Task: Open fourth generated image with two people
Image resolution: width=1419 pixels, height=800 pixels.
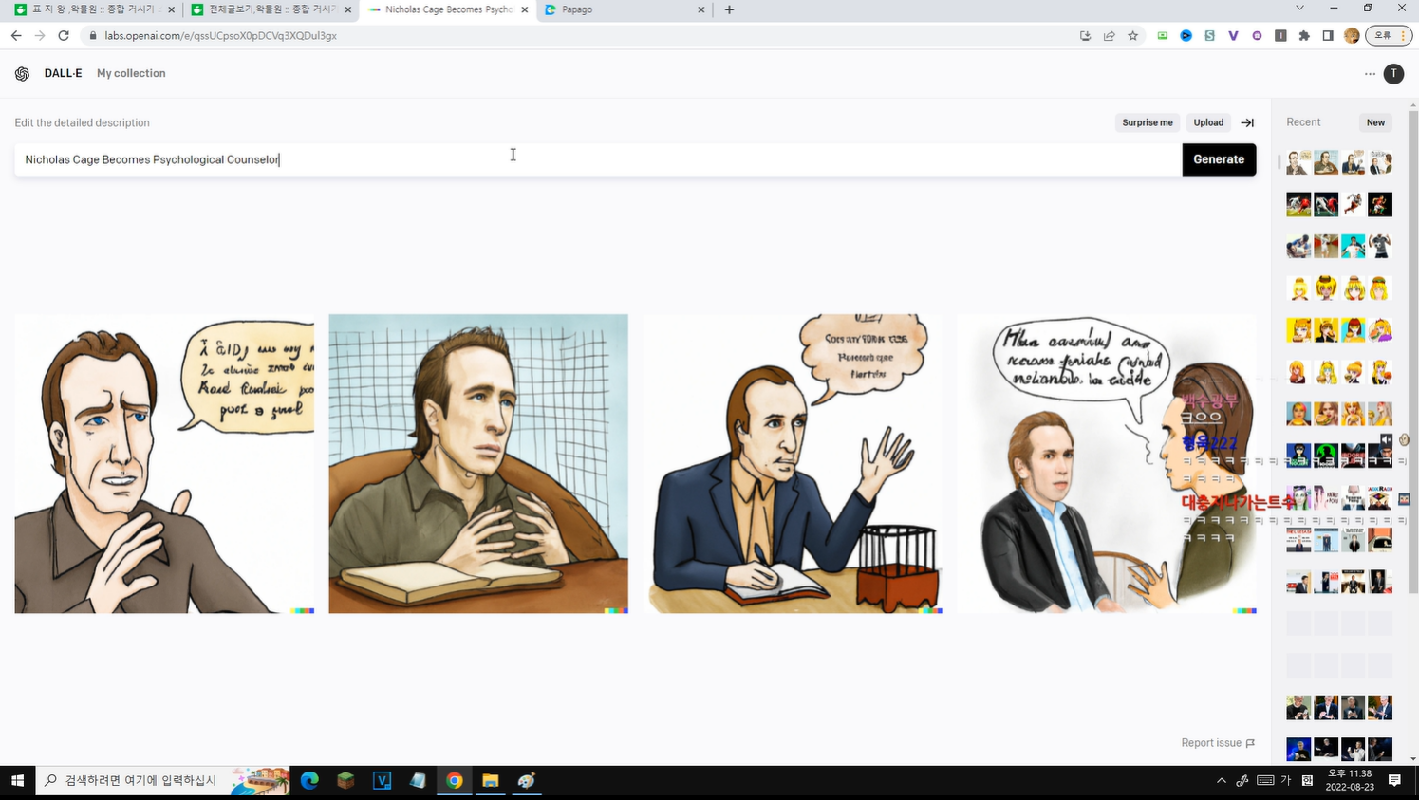Action: click(x=1107, y=464)
